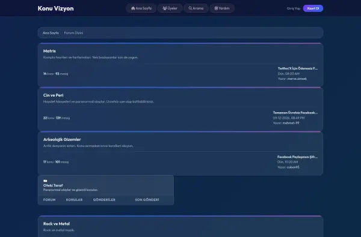Click the home icon in Ana Sayfa button

click(133, 8)
